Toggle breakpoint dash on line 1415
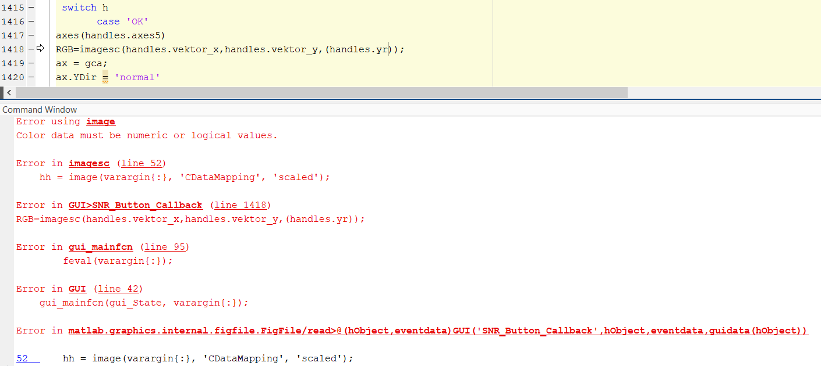 tap(30, 8)
